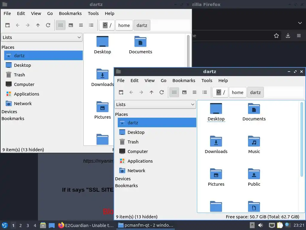Screen dimensions: 306x230
Task: Select Public folder in front window
Action: pyautogui.click(x=254, y=177)
